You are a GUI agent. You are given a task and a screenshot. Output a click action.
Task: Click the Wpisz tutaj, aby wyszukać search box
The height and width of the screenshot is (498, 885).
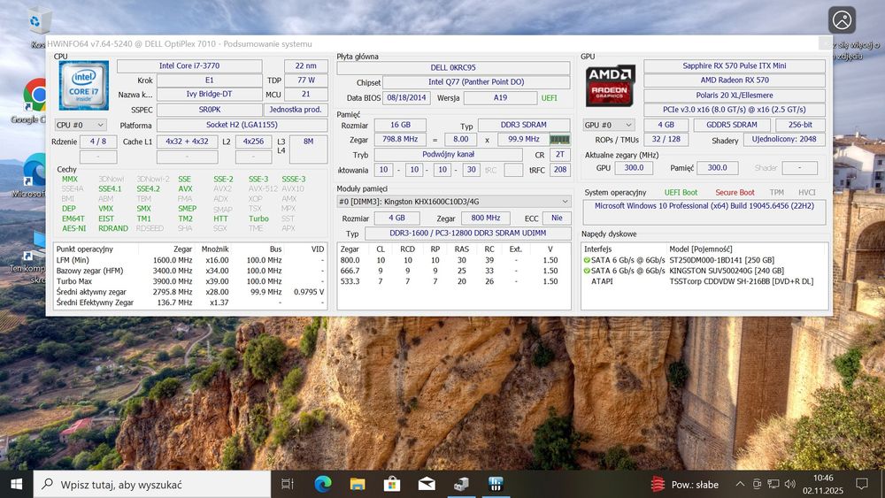click(152, 485)
